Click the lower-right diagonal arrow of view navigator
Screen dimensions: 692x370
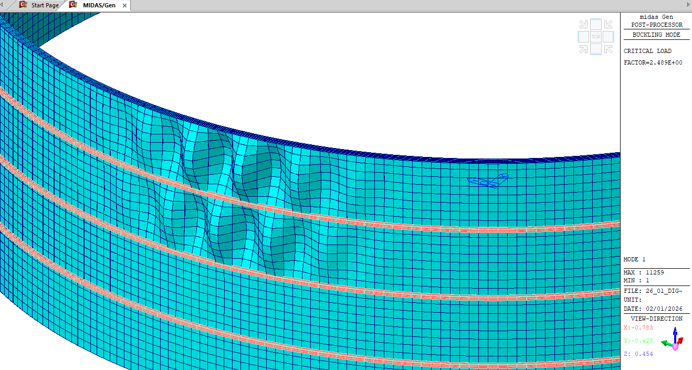[608, 49]
